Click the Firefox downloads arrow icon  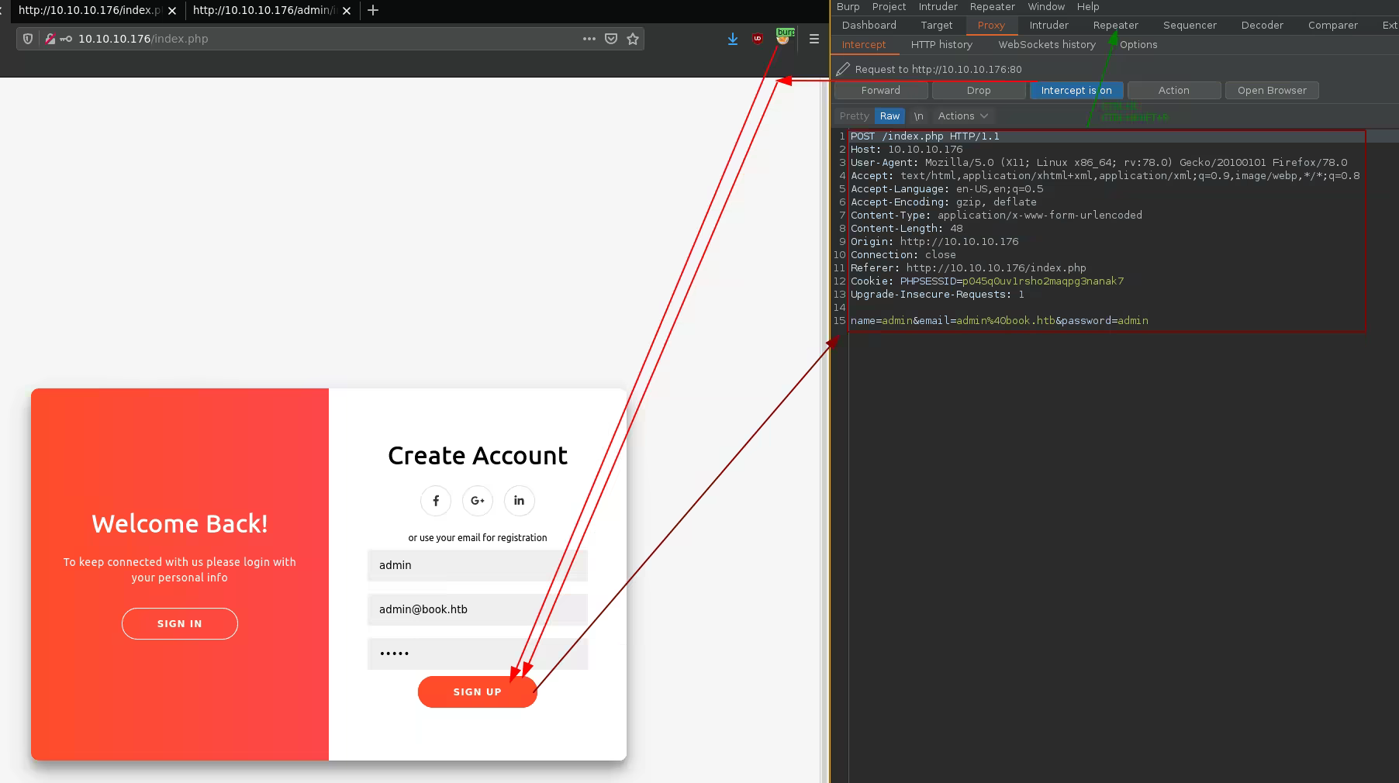pyautogui.click(x=733, y=39)
